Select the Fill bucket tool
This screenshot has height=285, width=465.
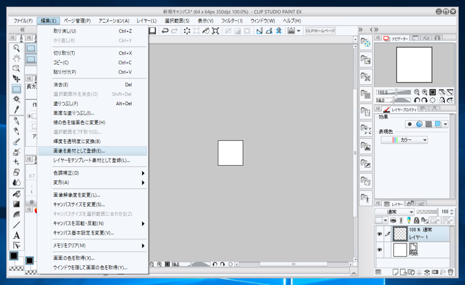(x=17, y=194)
